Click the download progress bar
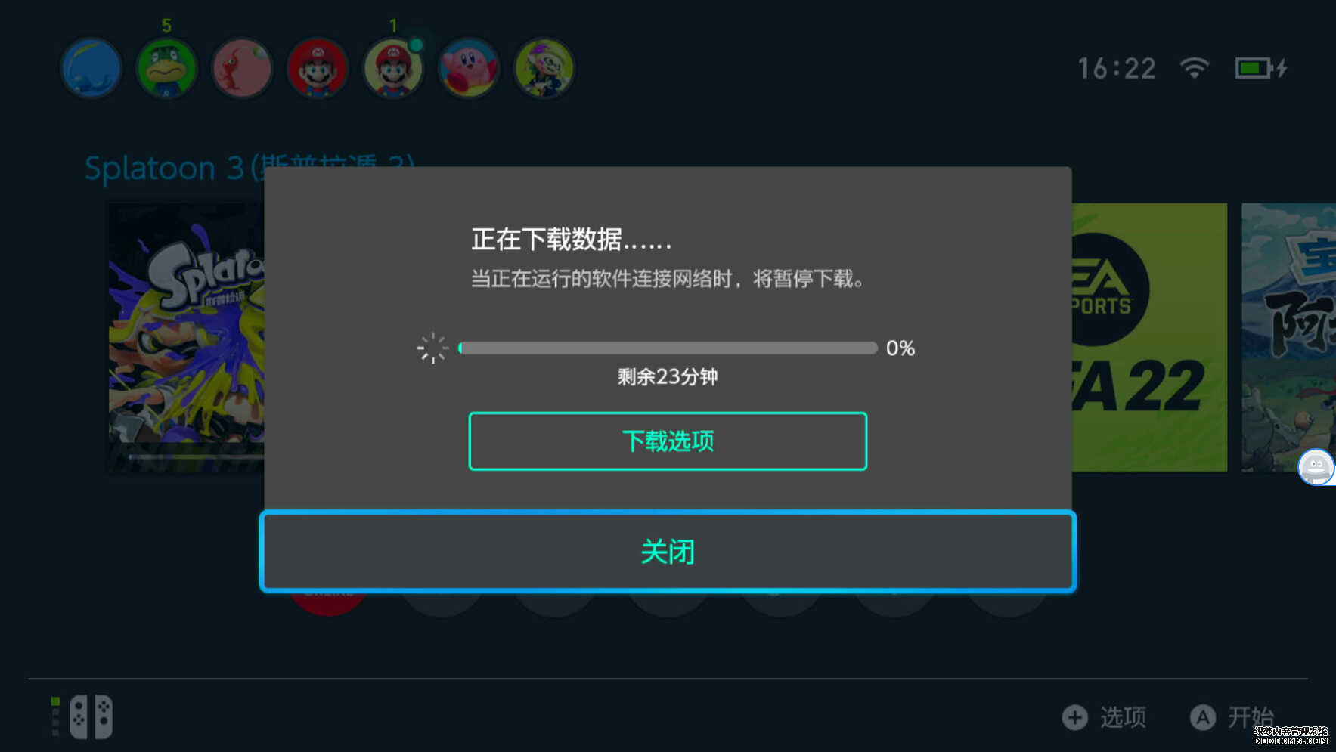This screenshot has width=1336, height=752. pos(668,348)
